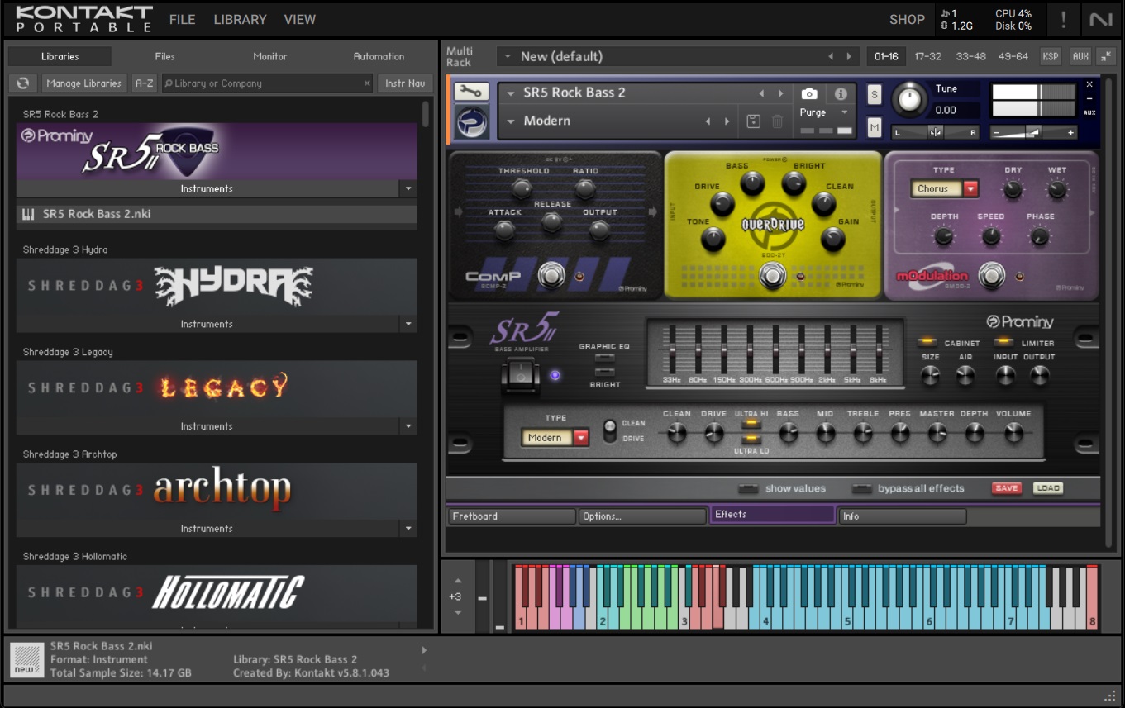Screen dimensions: 1125x708
Task: Solo the SR5 Rock Bass 2 instrument
Action: [875, 95]
